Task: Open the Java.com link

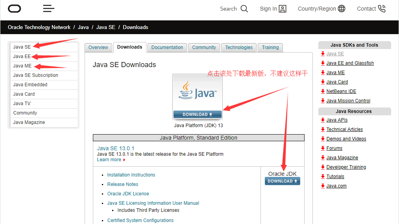Action: 336,186
